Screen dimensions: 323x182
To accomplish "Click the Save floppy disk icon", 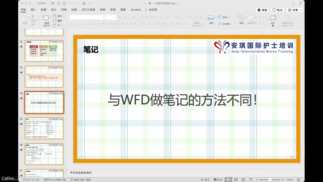I will (x=64, y=3).
